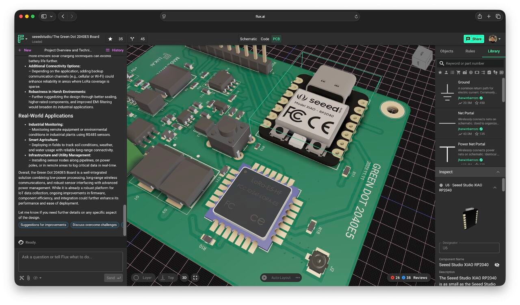Viewport: 520px width, 305px height.
Task: Open the Rules panel tab
Action: pyautogui.click(x=470, y=51)
